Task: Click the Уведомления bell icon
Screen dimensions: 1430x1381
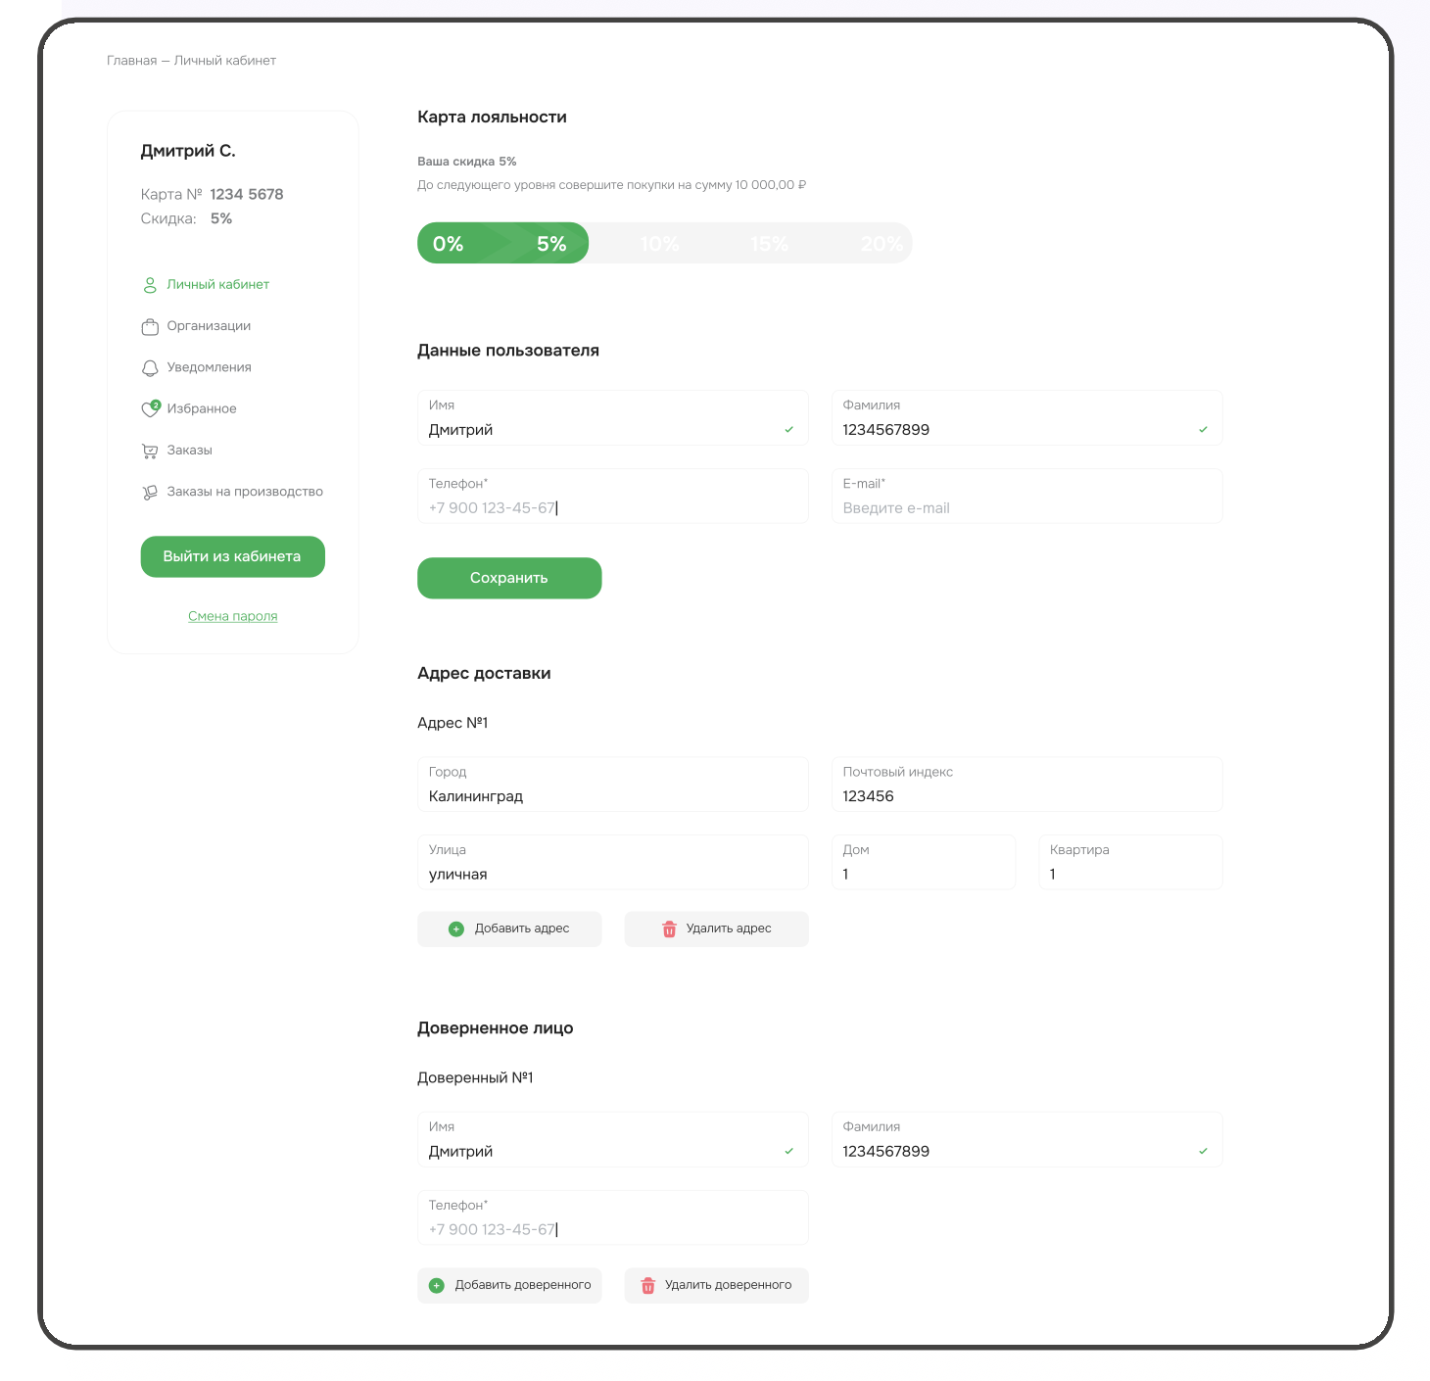Action: [150, 368]
